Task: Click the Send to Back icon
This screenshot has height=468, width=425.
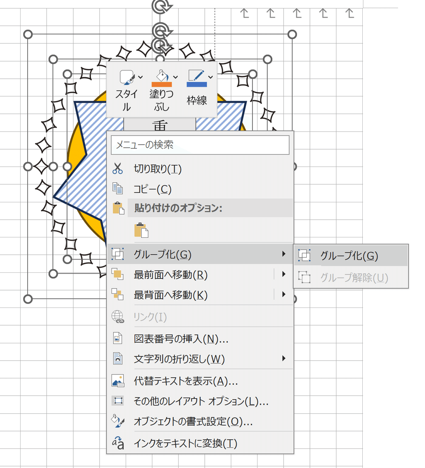Action: pos(117,294)
